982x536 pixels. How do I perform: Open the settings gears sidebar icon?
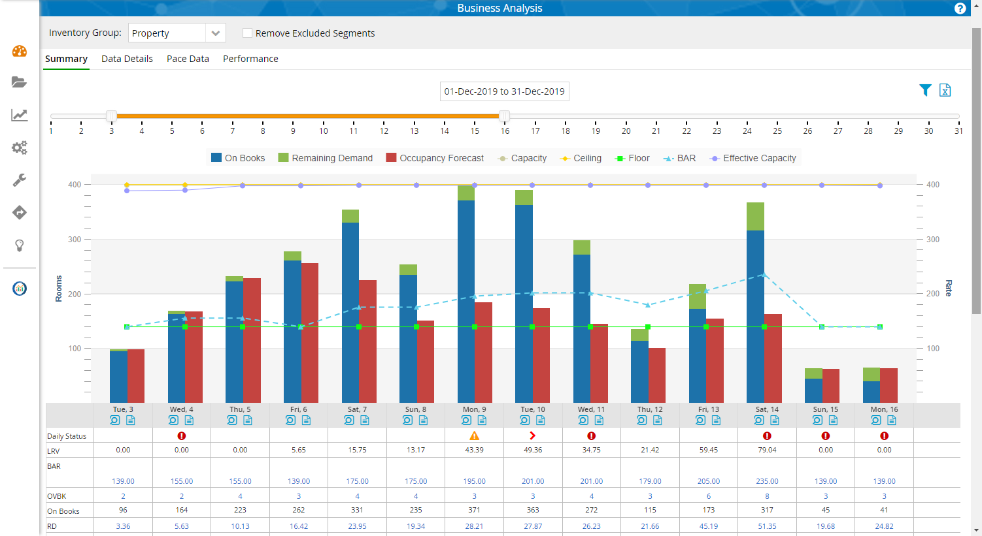[x=20, y=148]
